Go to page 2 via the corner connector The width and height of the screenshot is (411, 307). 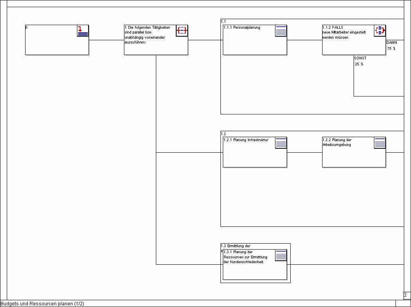[x=406, y=295]
